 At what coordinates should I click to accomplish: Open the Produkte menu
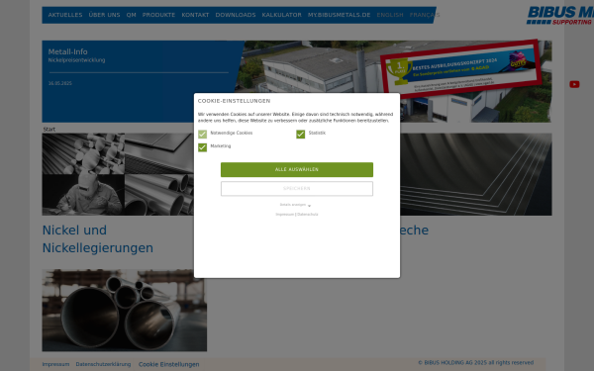[x=158, y=15]
